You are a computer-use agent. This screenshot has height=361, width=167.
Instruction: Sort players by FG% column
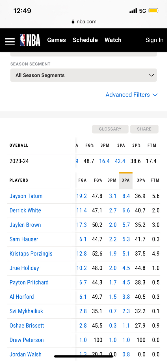pos(98,180)
